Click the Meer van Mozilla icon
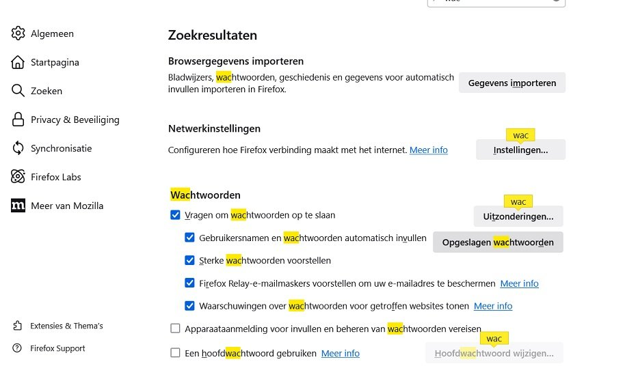This screenshot has width=638, height=366. (18, 206)
